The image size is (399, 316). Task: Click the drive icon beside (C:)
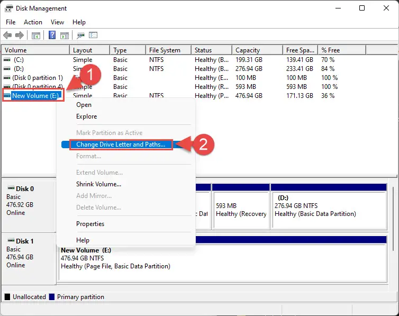coord(7,60)
